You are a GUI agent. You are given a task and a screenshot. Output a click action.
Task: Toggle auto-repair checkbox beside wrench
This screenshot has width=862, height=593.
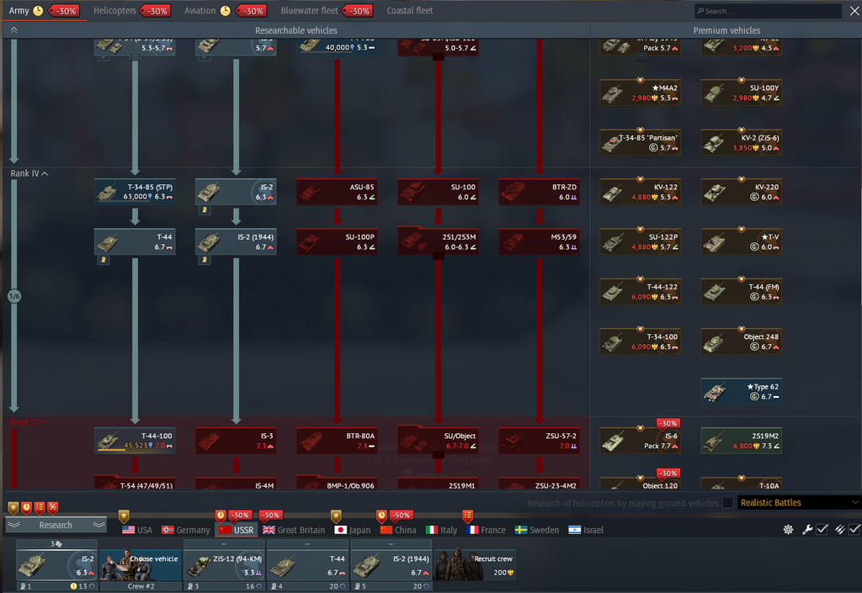(x=822, y=529)
